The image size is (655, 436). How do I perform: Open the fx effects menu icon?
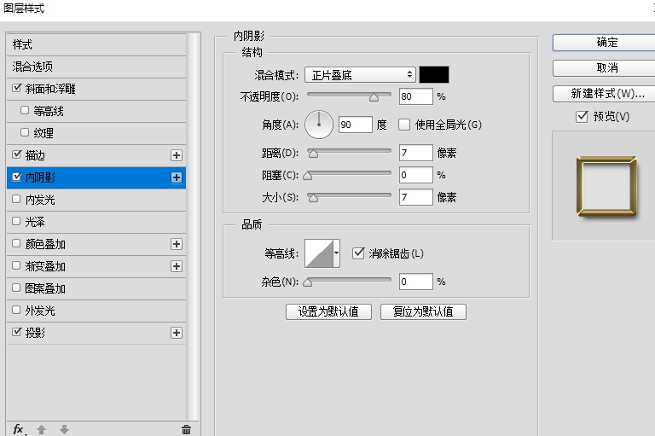coord(19,429)
